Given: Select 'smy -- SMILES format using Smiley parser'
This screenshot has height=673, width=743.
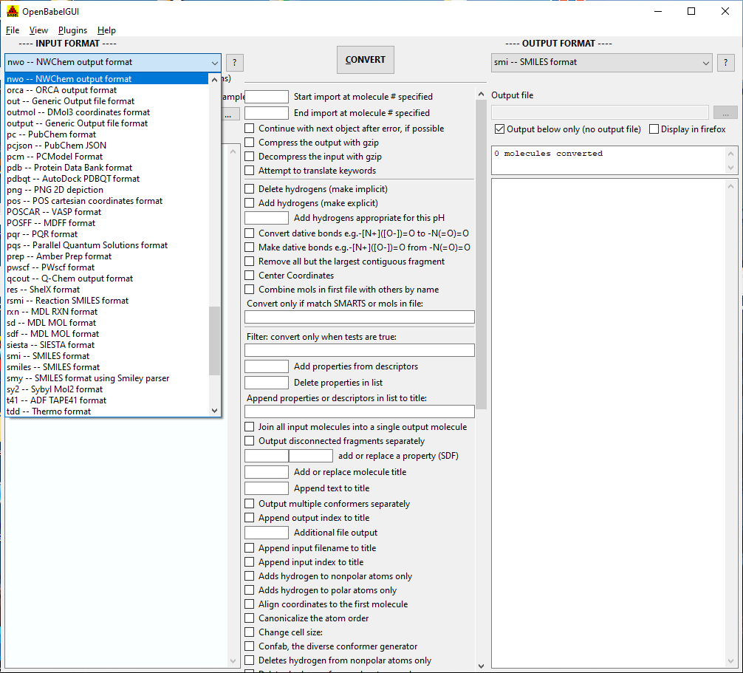Looking at the screenshot, I should point(106,378).
